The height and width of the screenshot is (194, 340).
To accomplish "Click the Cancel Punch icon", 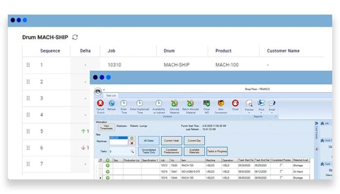I will [x=100, y=103].
